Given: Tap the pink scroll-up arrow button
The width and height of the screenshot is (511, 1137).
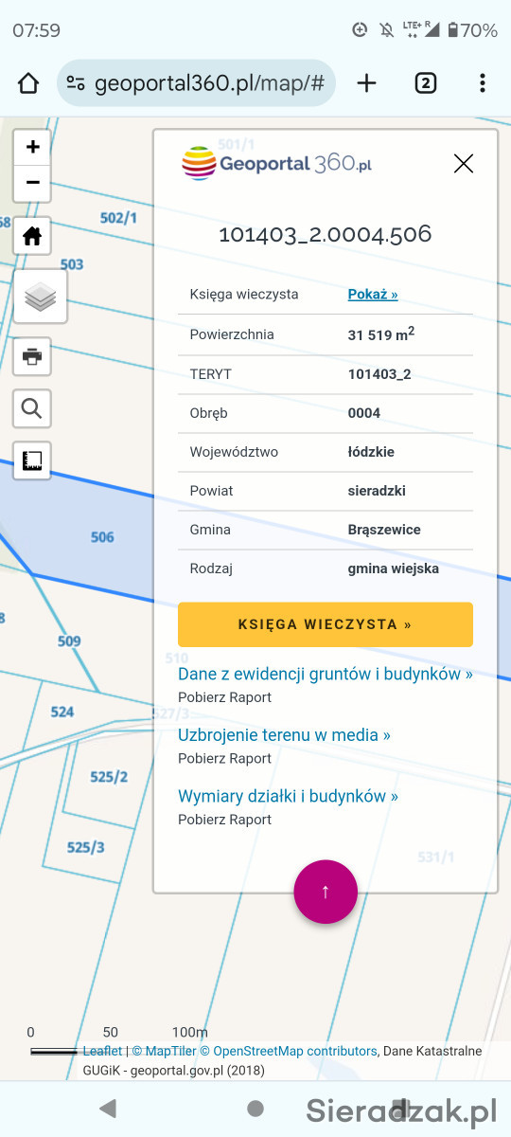Looking at the screenshot, I should 326,892.
